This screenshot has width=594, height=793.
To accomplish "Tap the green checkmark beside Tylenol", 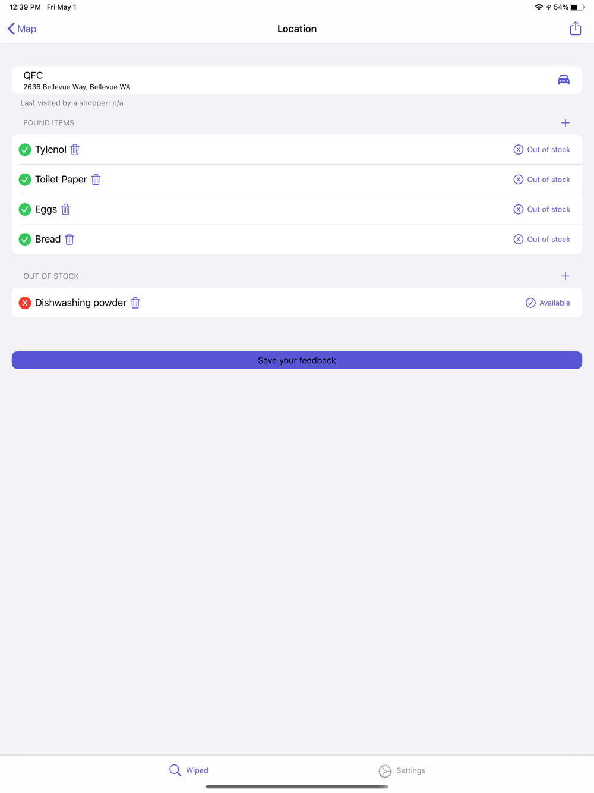I will point(25,150).
